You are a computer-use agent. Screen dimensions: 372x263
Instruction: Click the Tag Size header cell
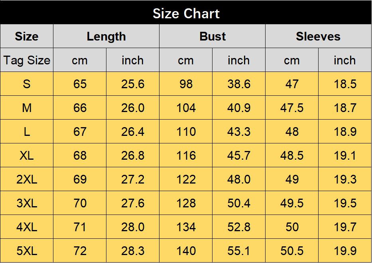(27, 60)
